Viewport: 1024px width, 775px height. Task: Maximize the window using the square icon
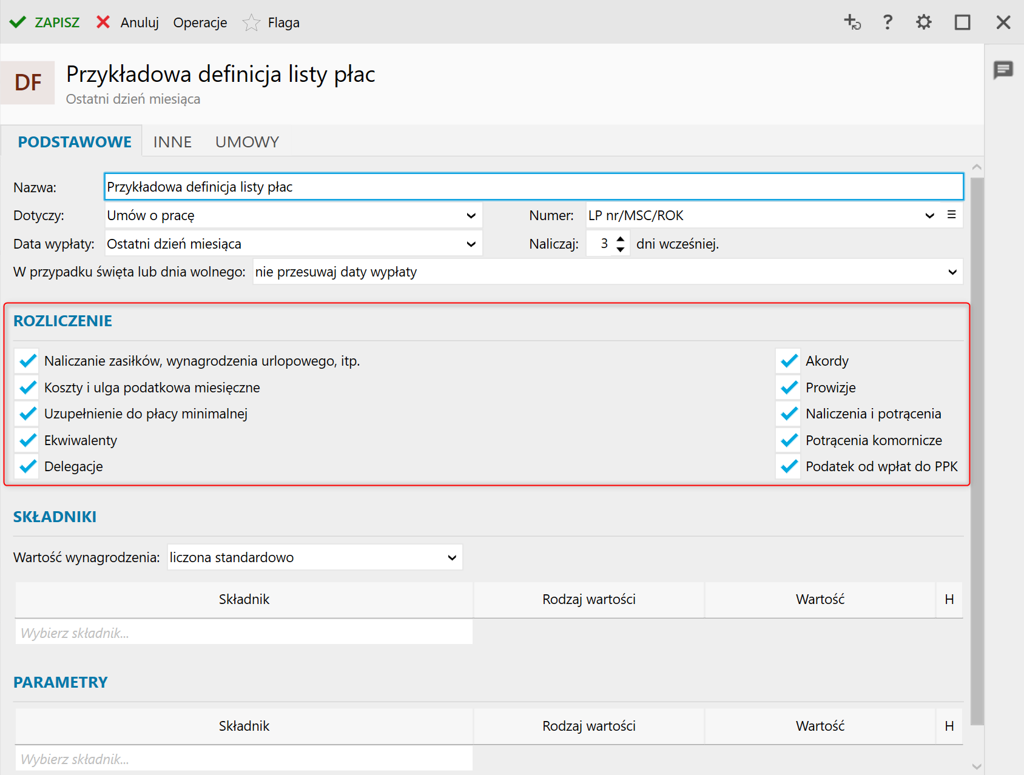point(962,22)
